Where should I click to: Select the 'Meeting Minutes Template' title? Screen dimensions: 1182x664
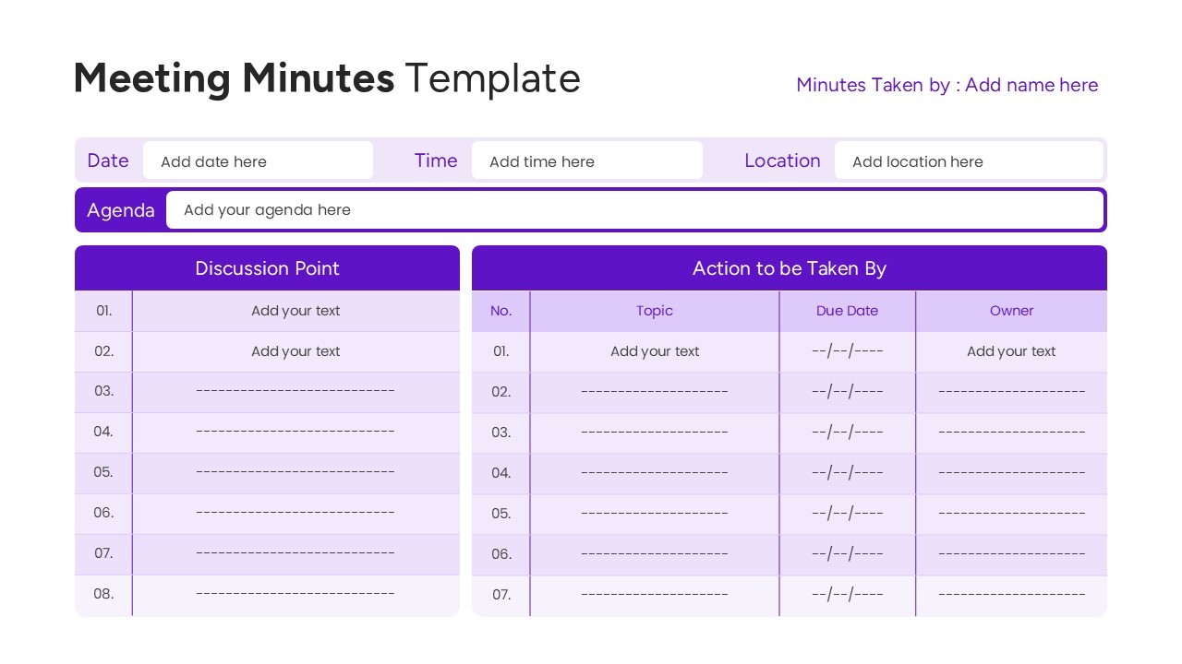327,77
